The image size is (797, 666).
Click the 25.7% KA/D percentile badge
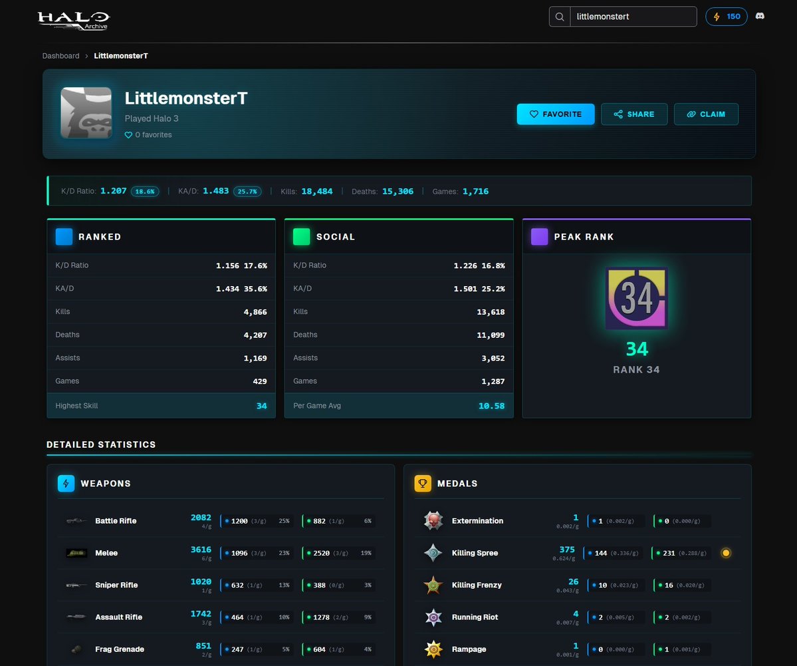click(x=247, y=192)
